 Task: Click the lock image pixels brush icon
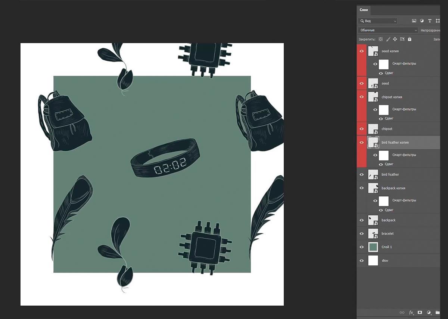[388, 39]
